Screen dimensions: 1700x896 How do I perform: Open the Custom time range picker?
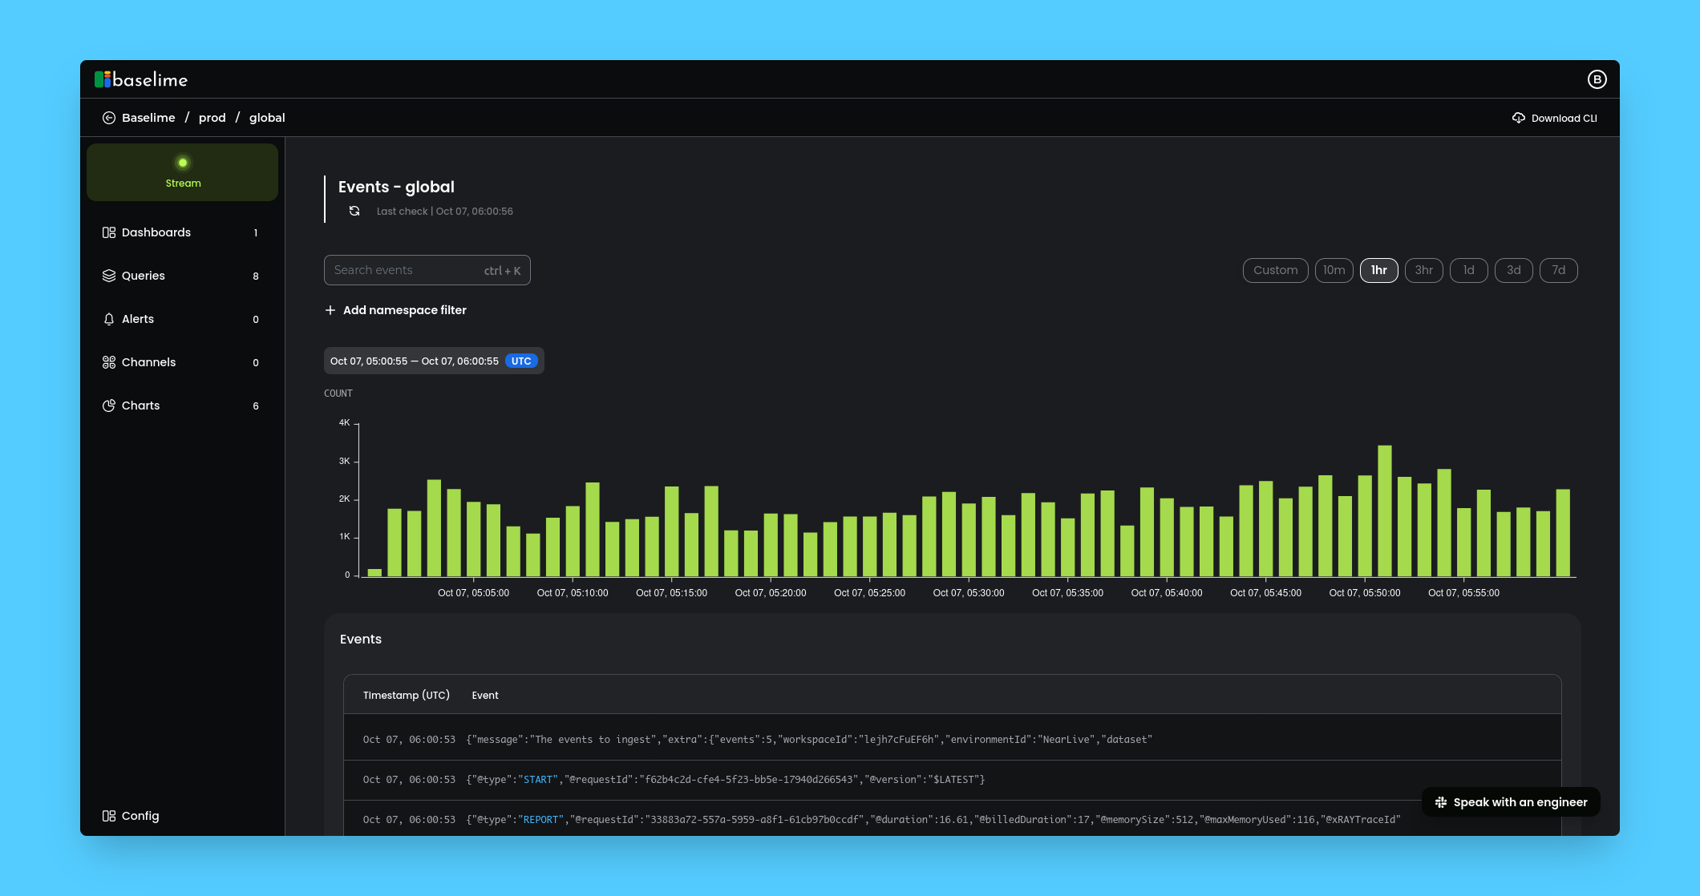click(1275, 270)
